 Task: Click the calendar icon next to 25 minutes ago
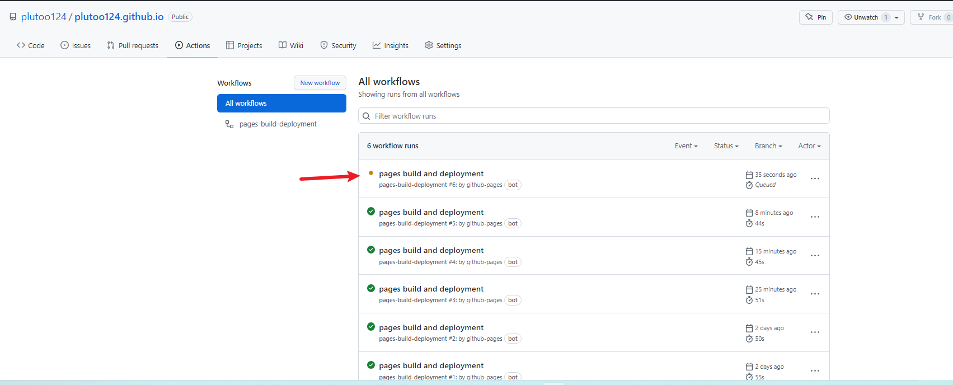point(749,289)
